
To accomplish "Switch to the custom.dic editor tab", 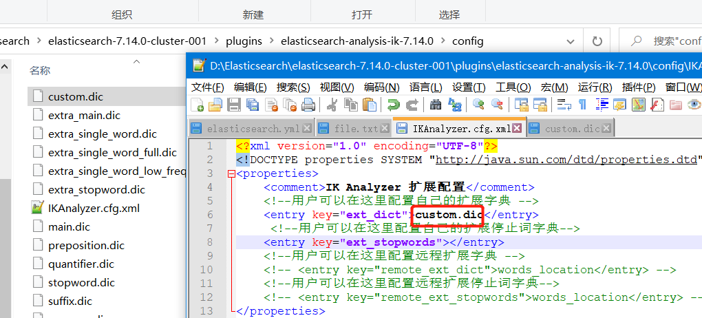I will [x=570, y=129].
